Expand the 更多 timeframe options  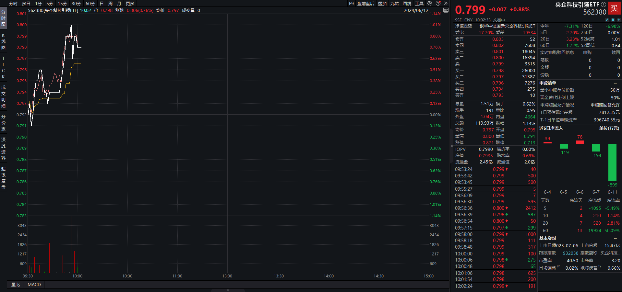point(130,4)
